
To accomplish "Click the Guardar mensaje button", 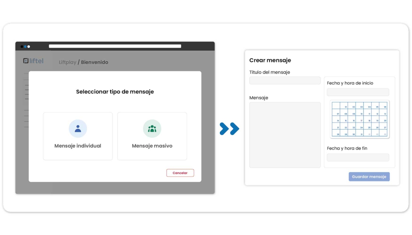I will (369, 177).
